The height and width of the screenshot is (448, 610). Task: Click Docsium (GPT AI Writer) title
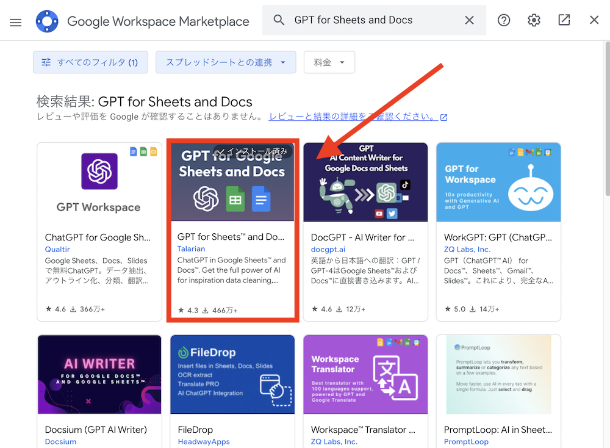point(96,430)
